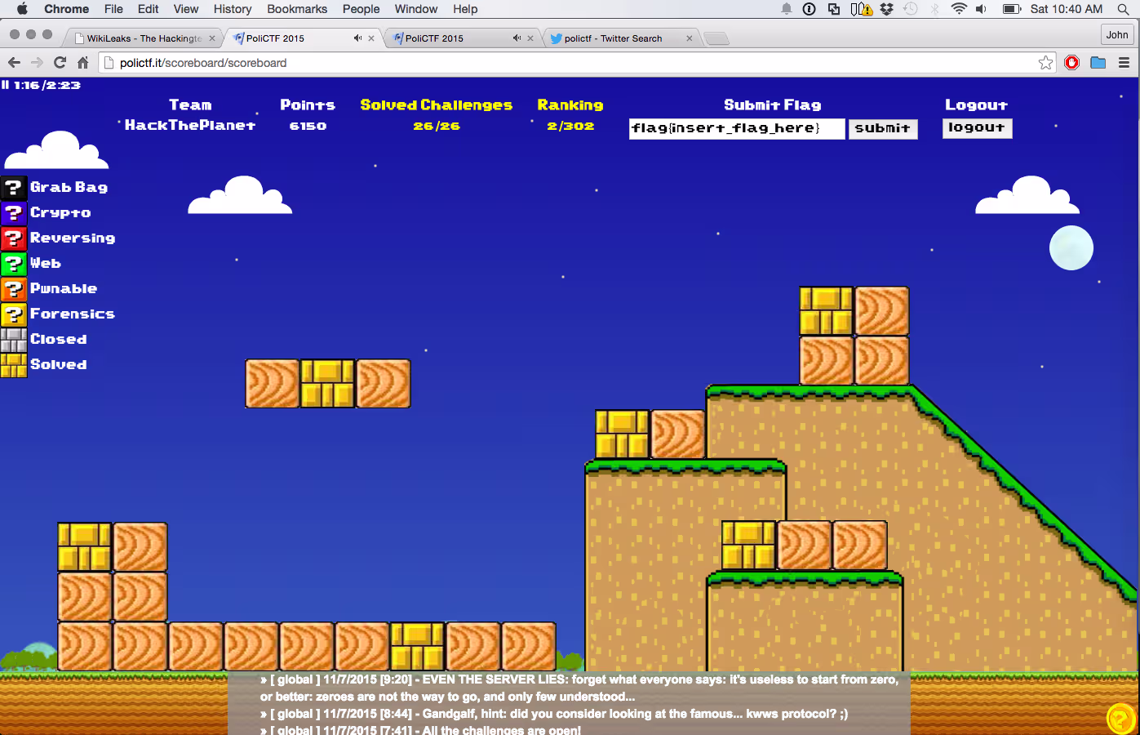This screenshot has height=735, width=1140.
Task: Switch to the WikiLeaks tab
Action: tap(144, 38)
